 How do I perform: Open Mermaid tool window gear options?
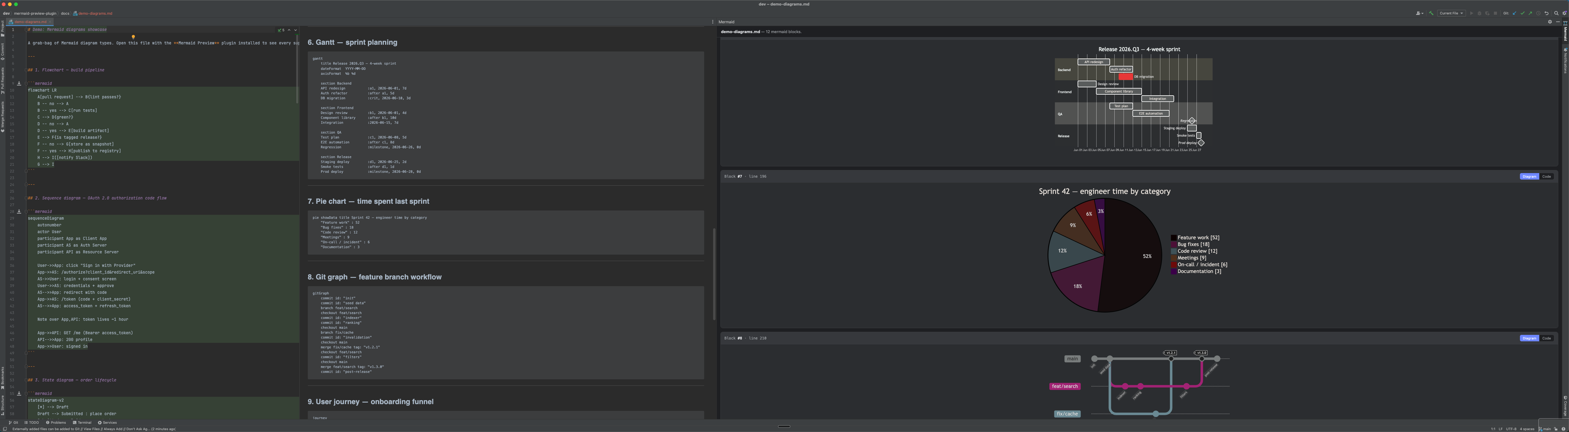1550,22
